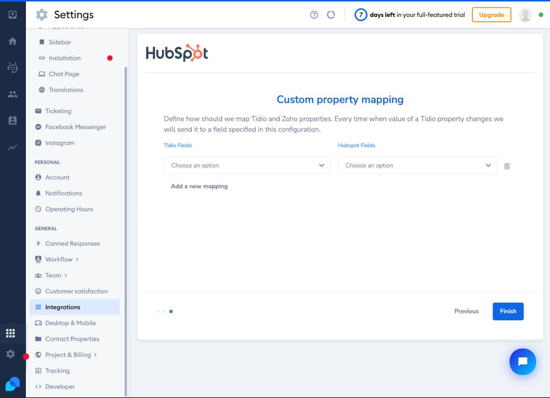This screenshot has height=398, width=550.
Task: Open Instagram settings
Action: coord(60,143)
